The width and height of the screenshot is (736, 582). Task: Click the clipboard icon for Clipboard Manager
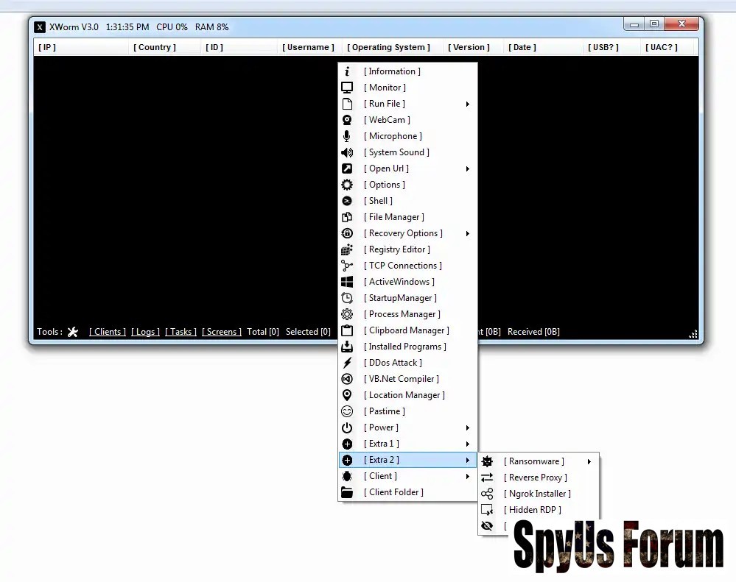point(347,330)
